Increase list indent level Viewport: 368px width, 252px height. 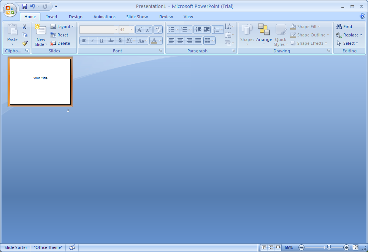(206, 30)
